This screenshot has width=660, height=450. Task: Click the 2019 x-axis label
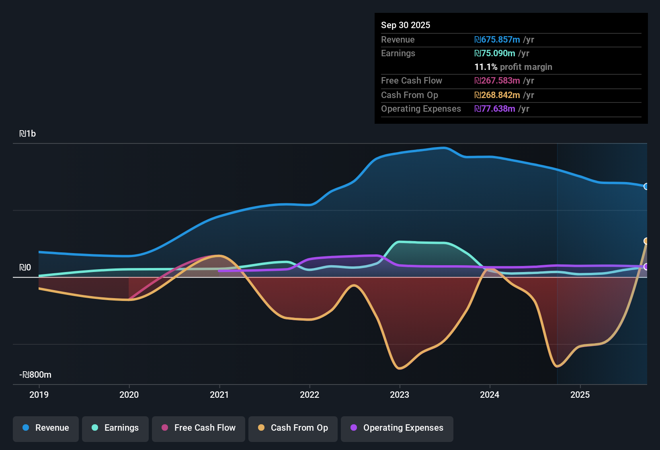tap(39, 395)
